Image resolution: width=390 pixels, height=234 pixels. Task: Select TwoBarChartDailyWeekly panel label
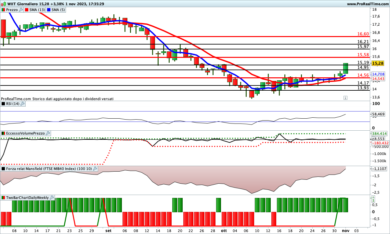[x=27, y=197]
